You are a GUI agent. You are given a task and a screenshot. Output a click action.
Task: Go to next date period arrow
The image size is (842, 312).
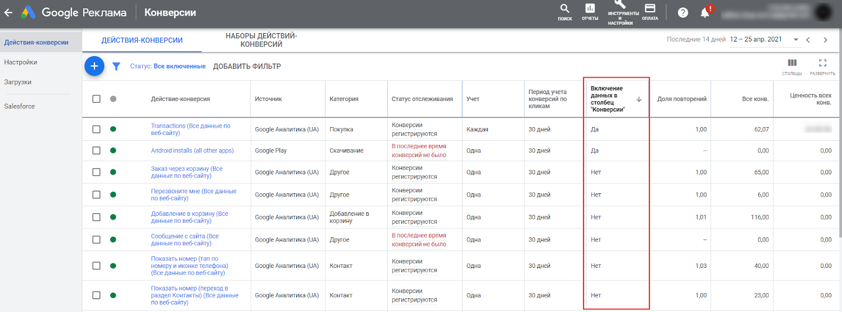coord(825,40)
